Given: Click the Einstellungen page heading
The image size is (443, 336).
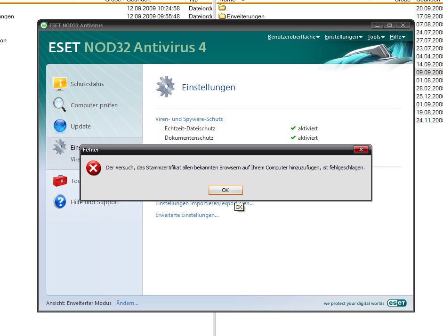Looking at the screenshot, I should [209, 87].
